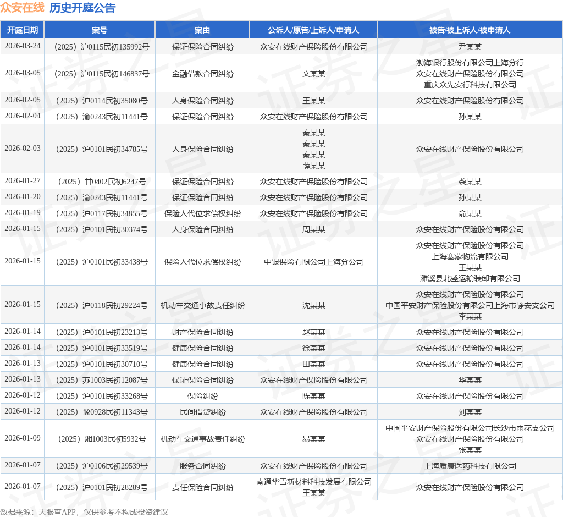The height and width of the screenshot is (517, 563).
Task: Click the date 2026-02-04
Action: [x=22, y=116]
